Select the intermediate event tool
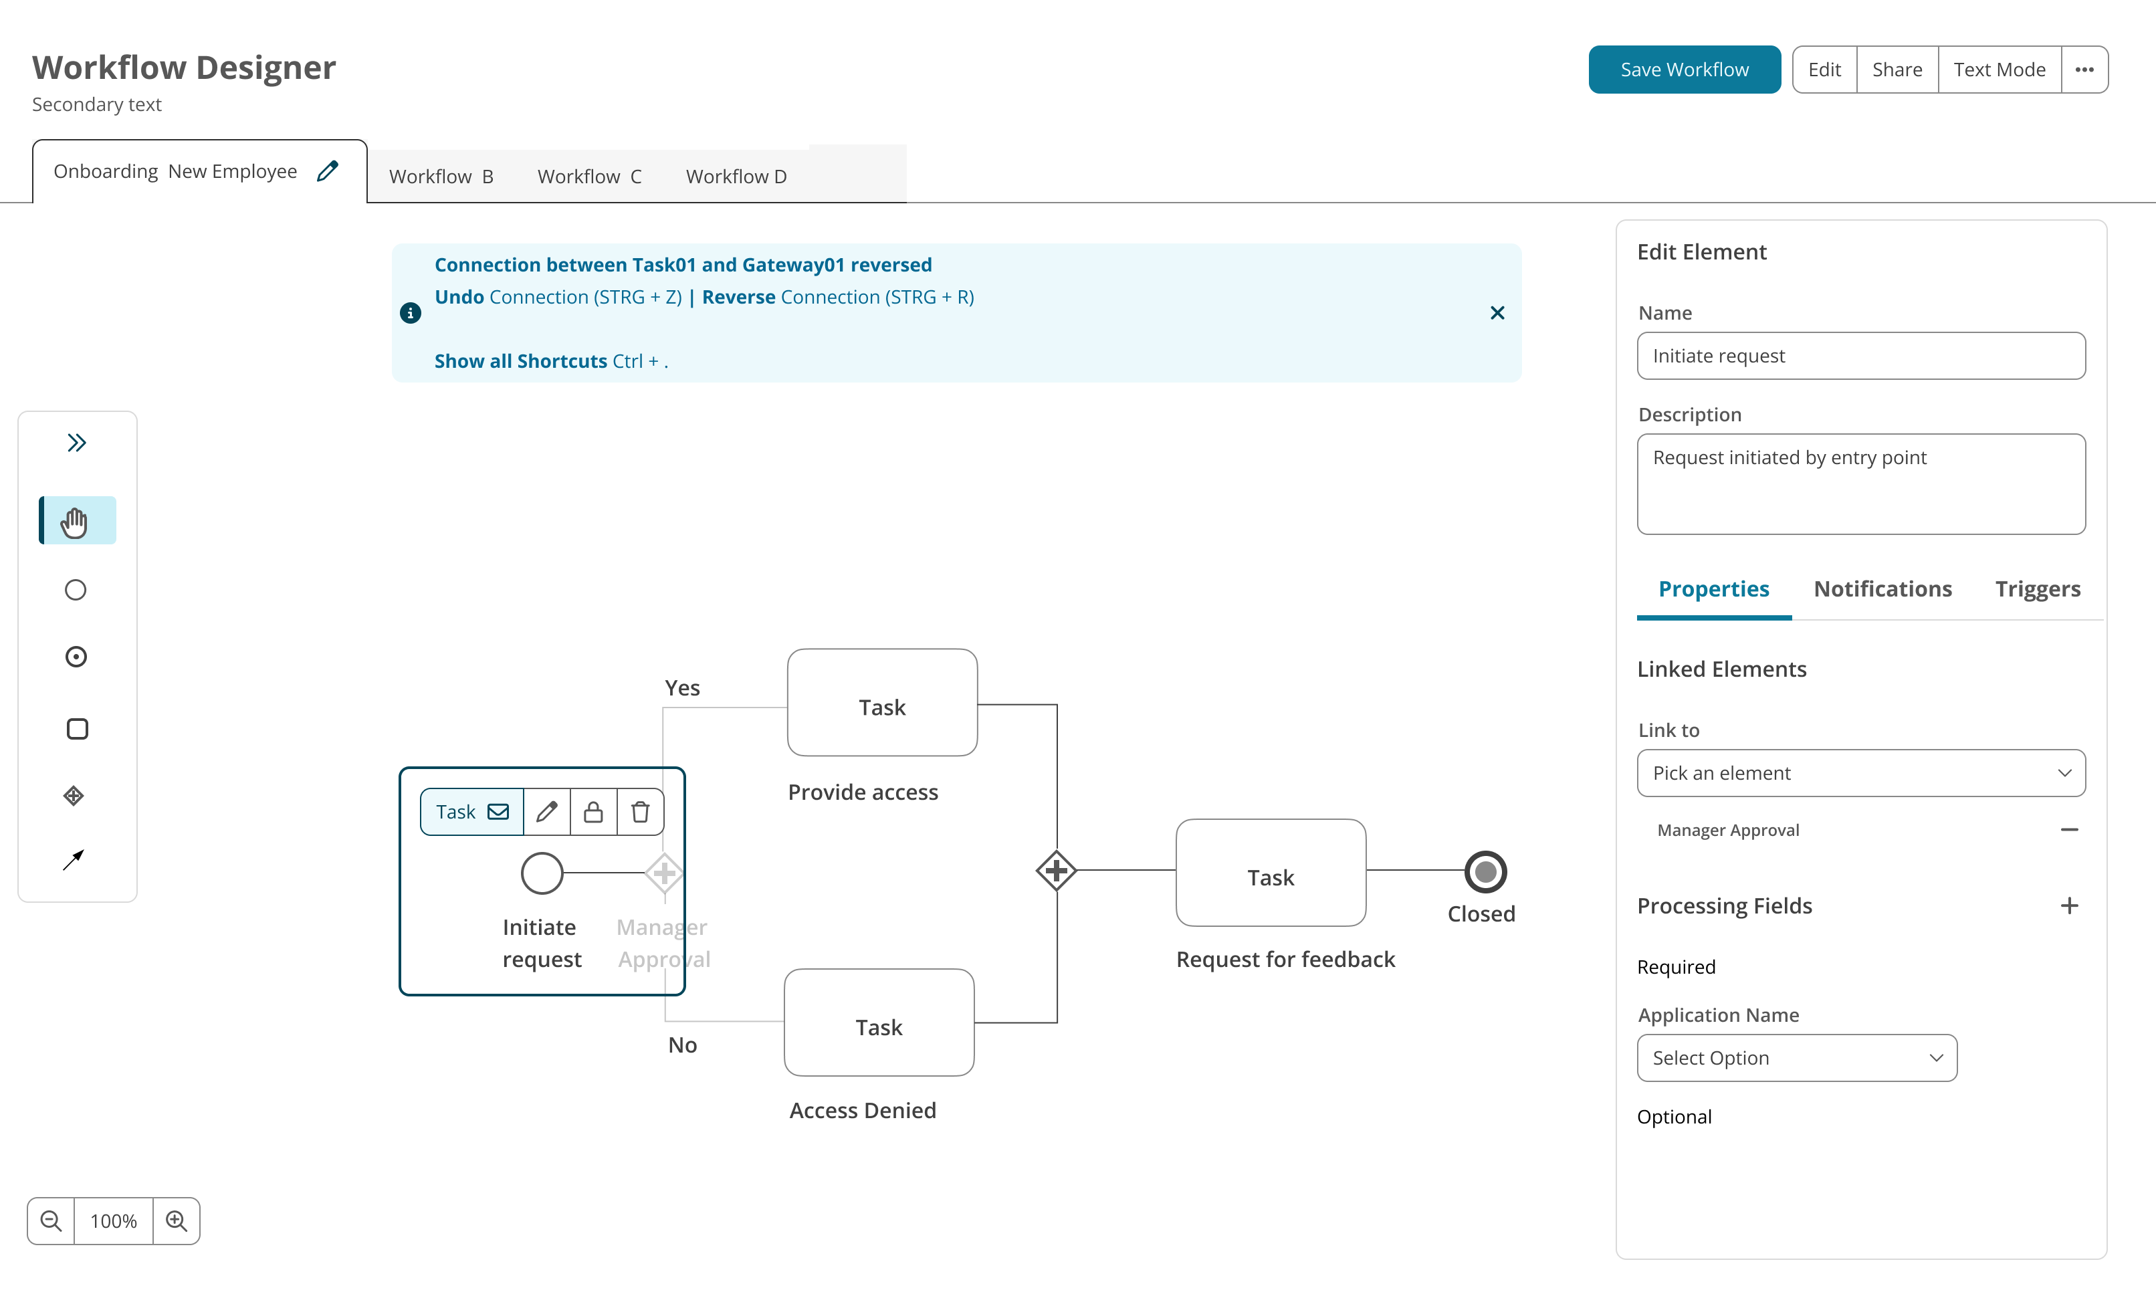The image size is (2156, 1292). click(x=75, y=657)
